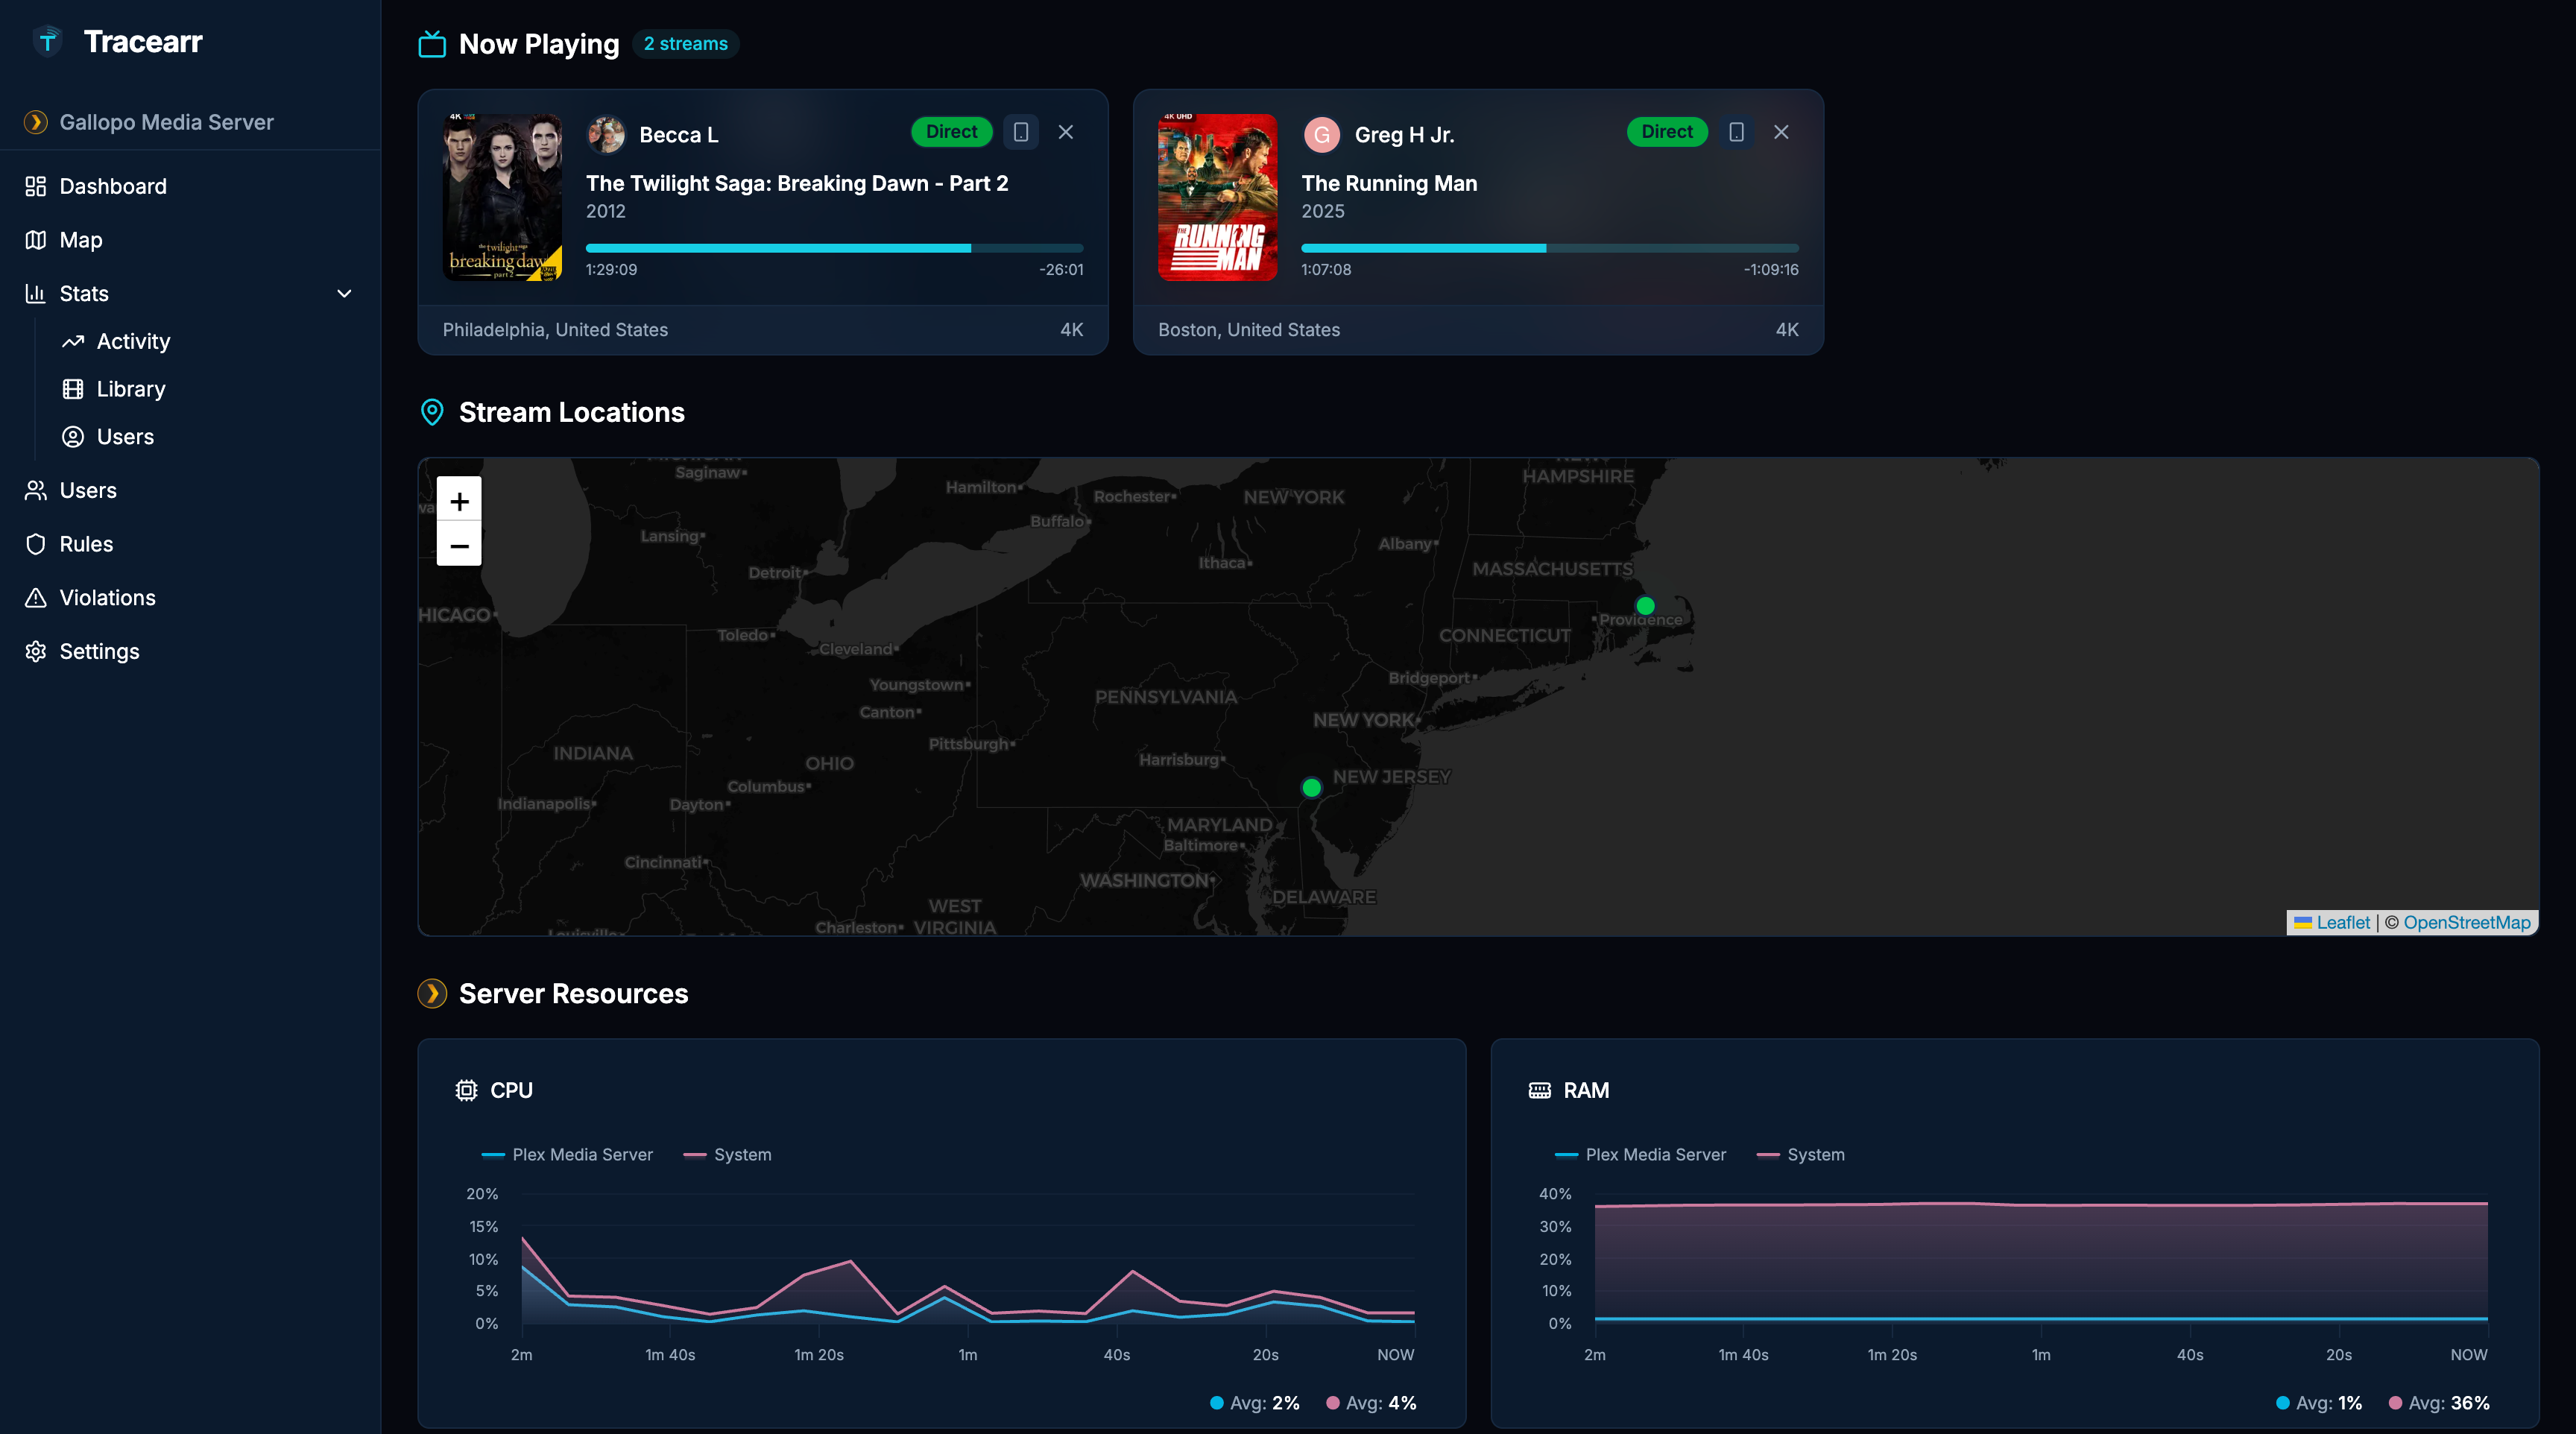The image size is (2576, 1434).
Task: Open Settings from the sidebar
Action: point(99,651)
